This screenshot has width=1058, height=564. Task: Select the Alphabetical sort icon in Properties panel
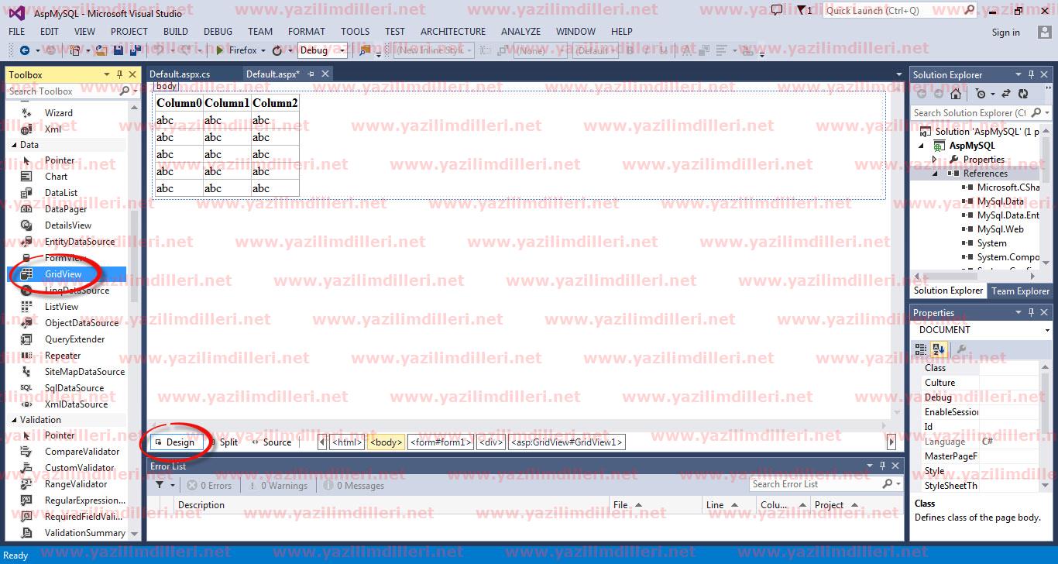[x=939, y=349]
